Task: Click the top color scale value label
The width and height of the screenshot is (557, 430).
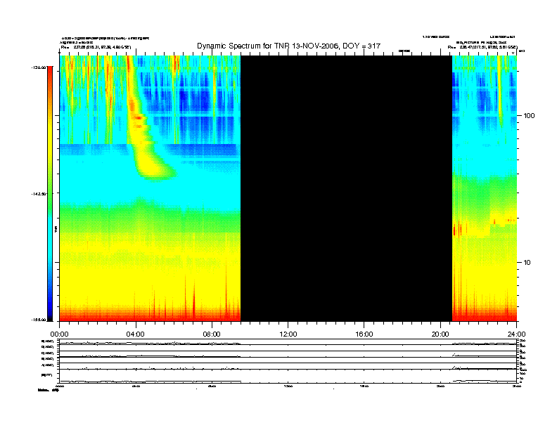Action: 39,67
